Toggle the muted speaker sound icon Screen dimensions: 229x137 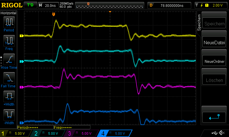click(222, 133)
